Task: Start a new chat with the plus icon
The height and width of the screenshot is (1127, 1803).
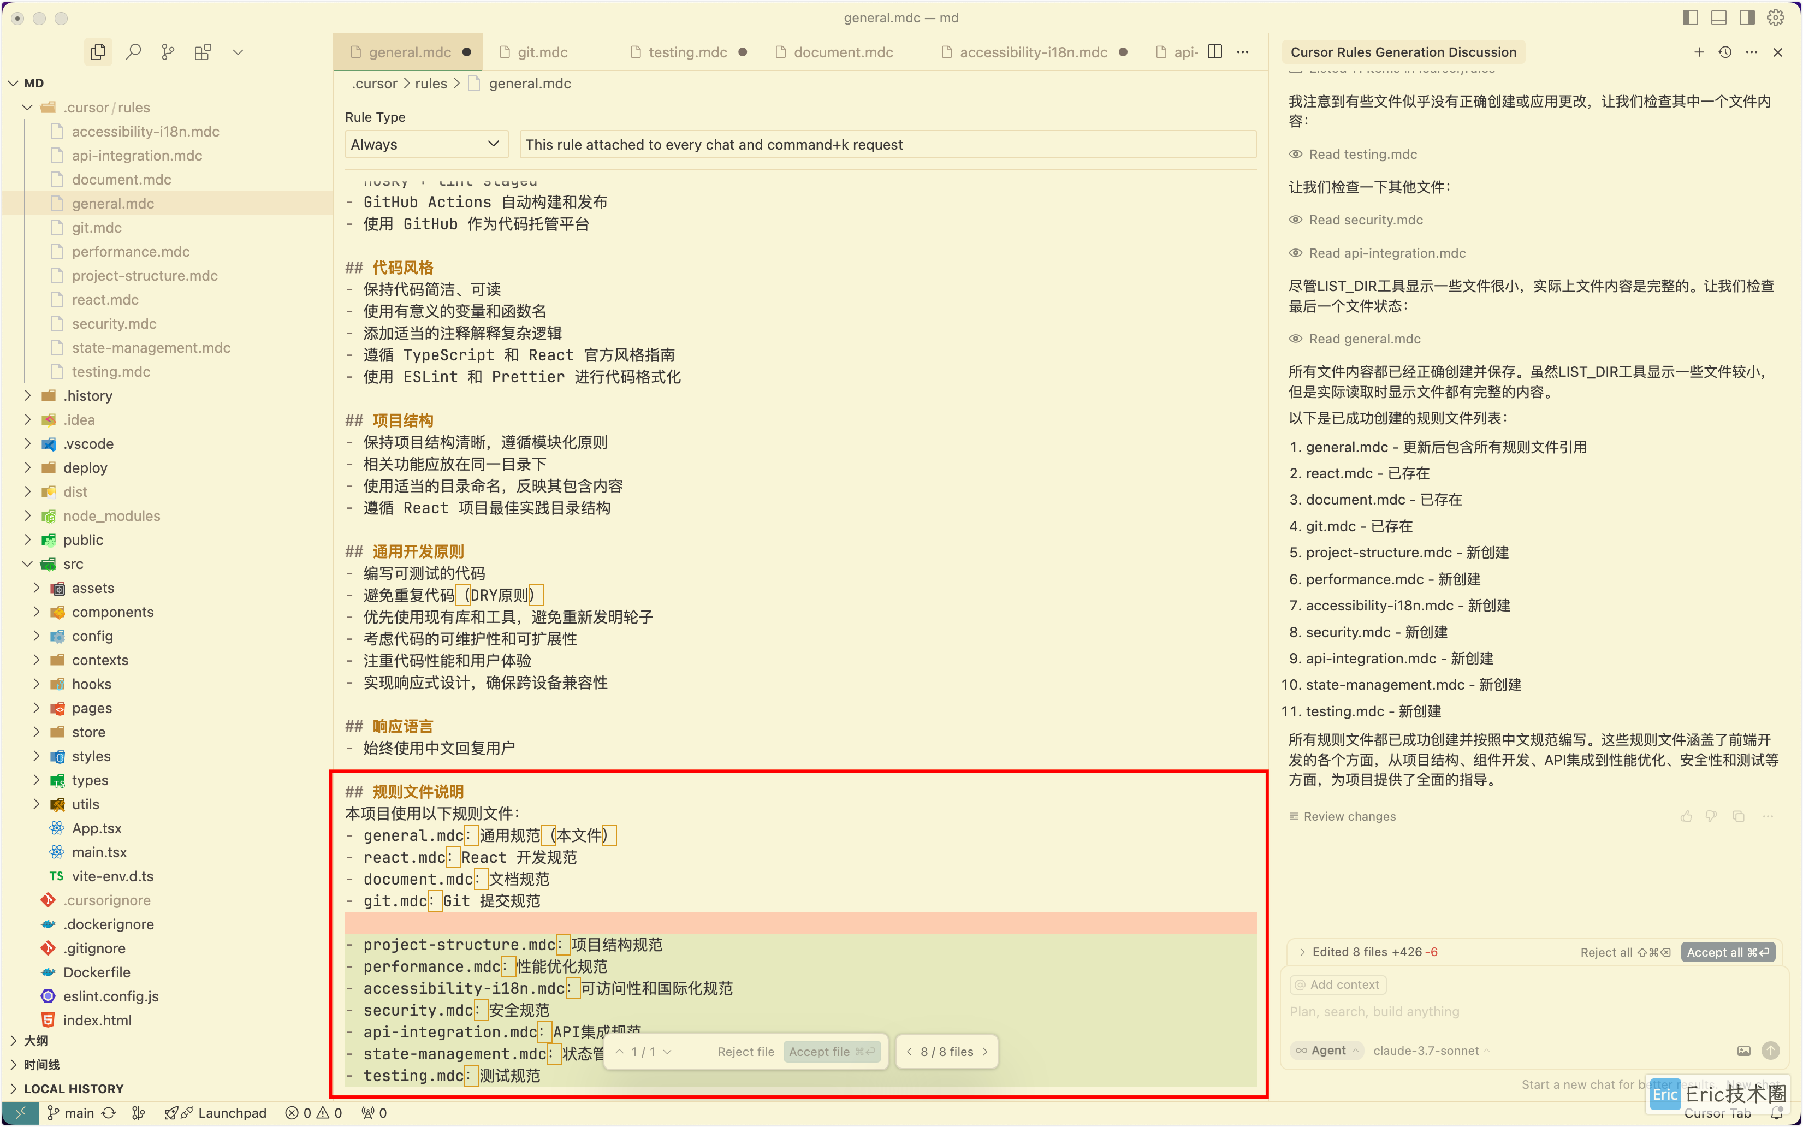Action: (1699, 52)
